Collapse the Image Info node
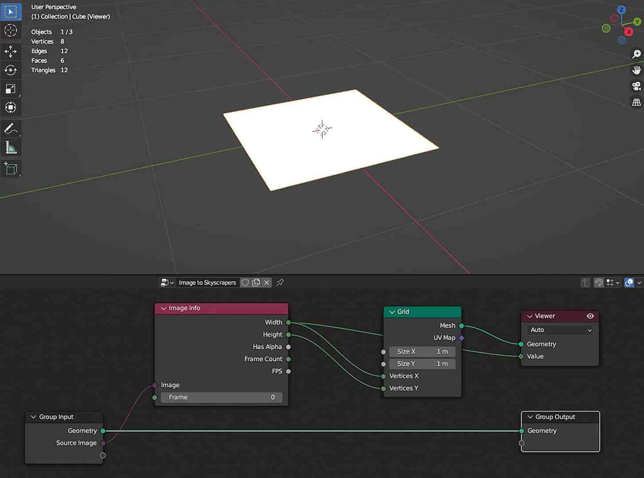 pyautogui.click(x=163, y=308)
